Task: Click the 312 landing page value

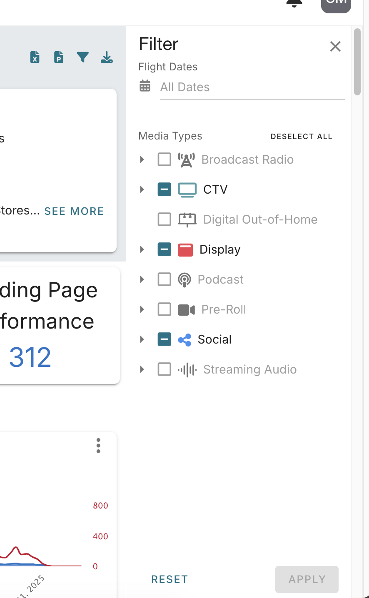Action: [x=30, y=357]
